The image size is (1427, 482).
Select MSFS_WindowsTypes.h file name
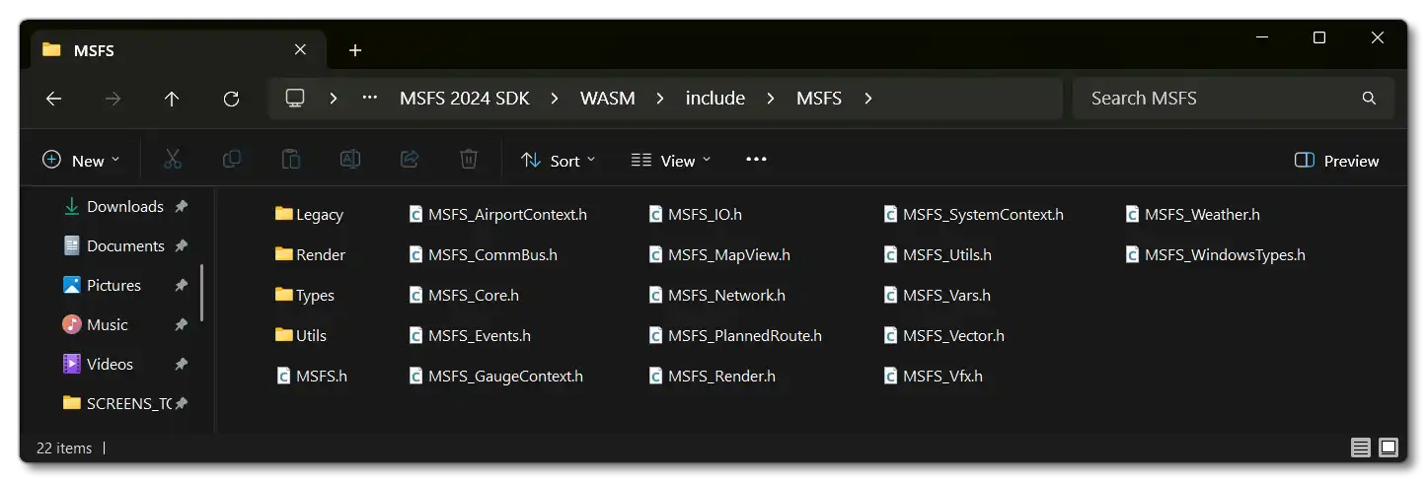[1225, 254]
